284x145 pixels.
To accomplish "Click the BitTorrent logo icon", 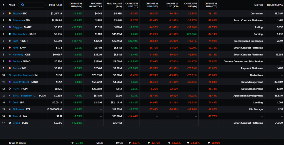I will point(10,109).
